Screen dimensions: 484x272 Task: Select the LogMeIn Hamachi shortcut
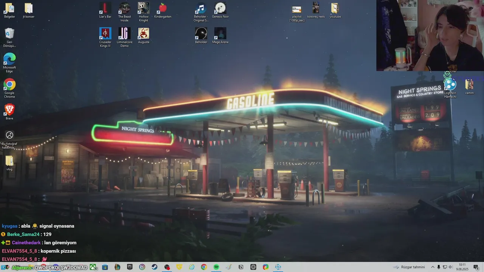pyautogui.click(x=450, y=88)
